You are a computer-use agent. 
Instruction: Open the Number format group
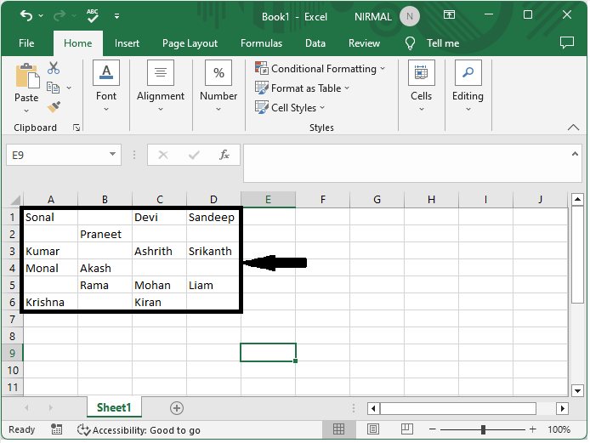(x=218, y=86)
